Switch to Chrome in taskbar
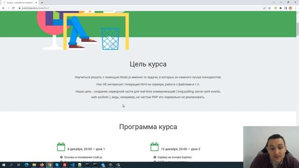The height and width of the screenshot is (168, 299). (50, 165)
